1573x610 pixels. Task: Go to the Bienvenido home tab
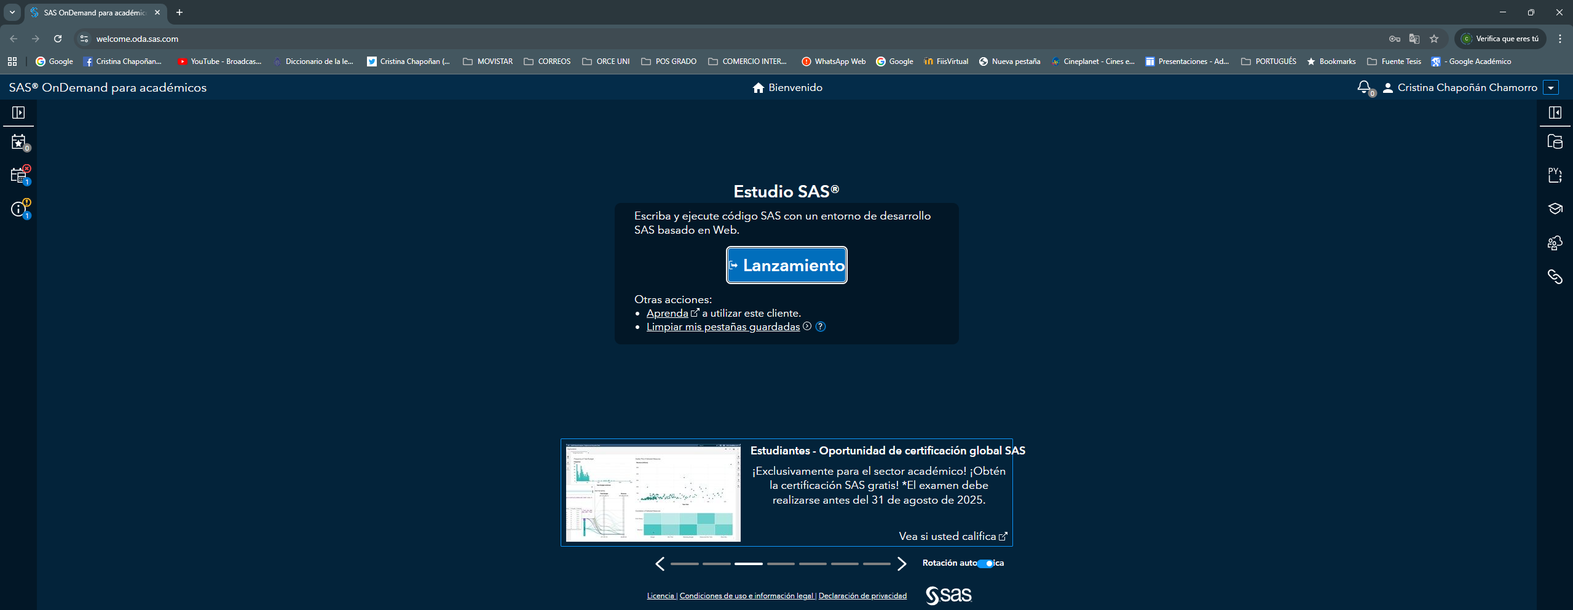pyautogui.click(x=787, y=88)
